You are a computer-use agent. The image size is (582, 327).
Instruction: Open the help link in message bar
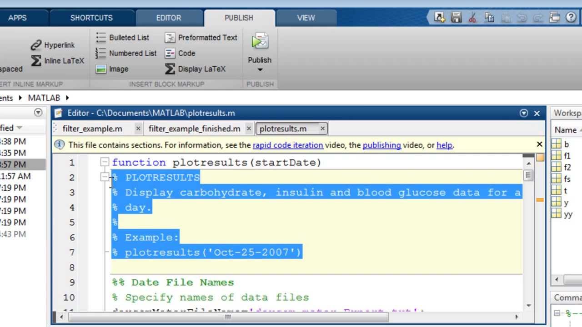coord(444,145)
